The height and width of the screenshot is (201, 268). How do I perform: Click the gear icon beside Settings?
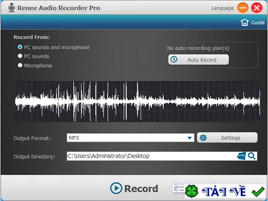[203, 138]
